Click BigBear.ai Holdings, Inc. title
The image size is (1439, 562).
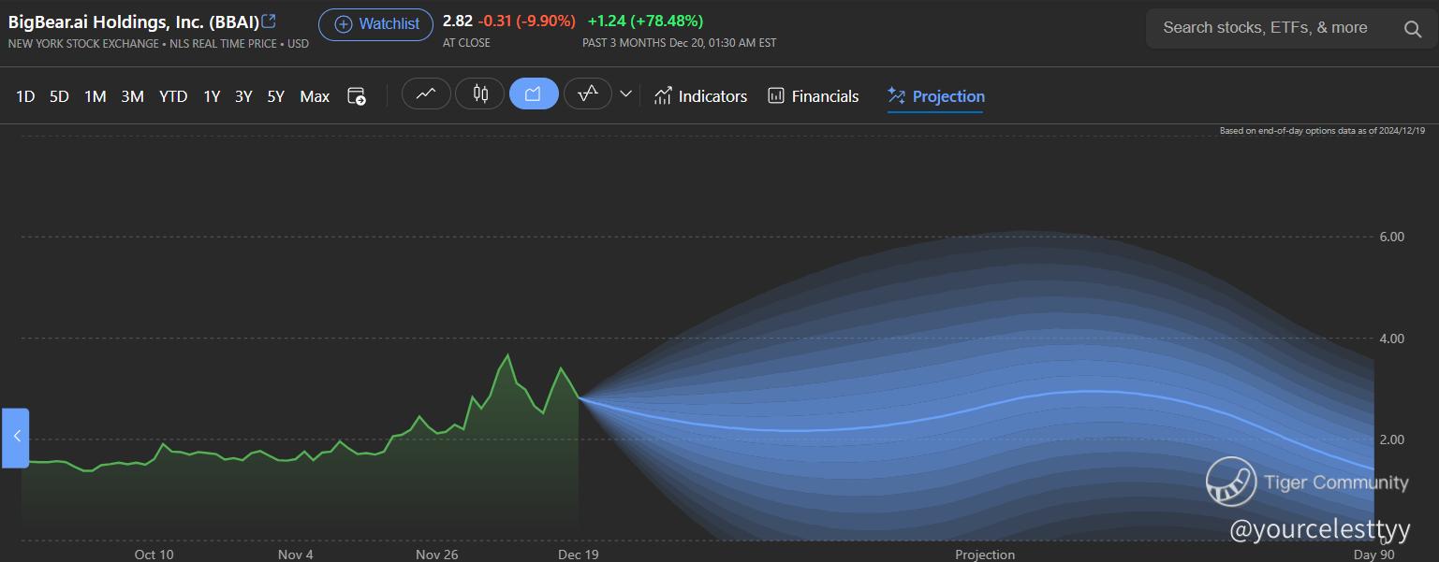(x=133, y=22)
